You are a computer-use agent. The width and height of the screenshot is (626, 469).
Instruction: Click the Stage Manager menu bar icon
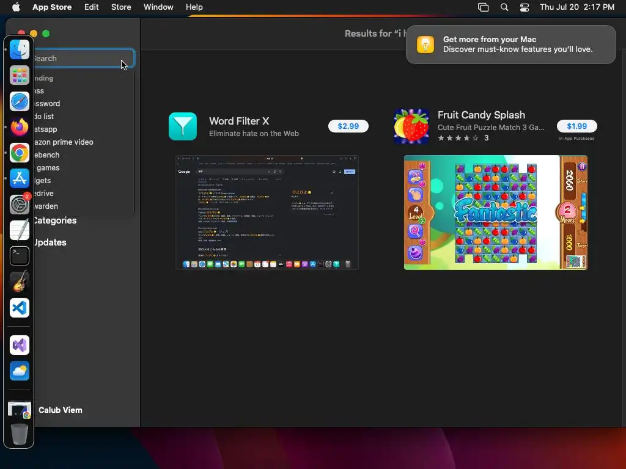(483, 7)
